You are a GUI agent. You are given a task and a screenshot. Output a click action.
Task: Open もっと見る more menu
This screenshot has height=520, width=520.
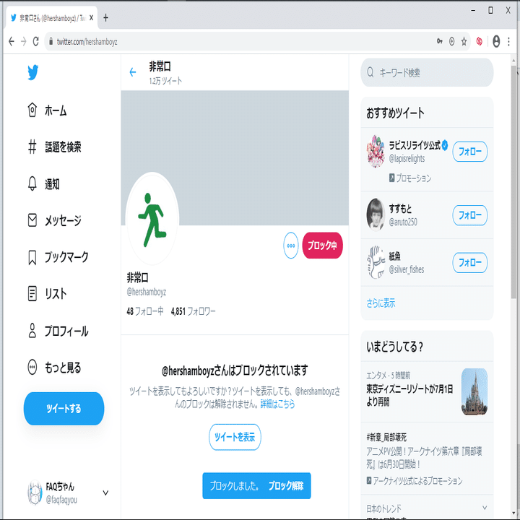(x=55, y=368)
